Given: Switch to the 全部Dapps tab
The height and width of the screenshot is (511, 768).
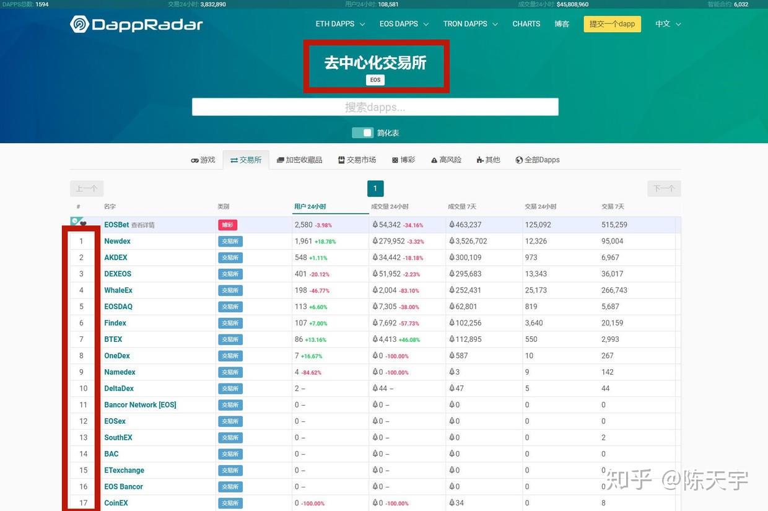Looking at the screenshot, I should (538, 160).
